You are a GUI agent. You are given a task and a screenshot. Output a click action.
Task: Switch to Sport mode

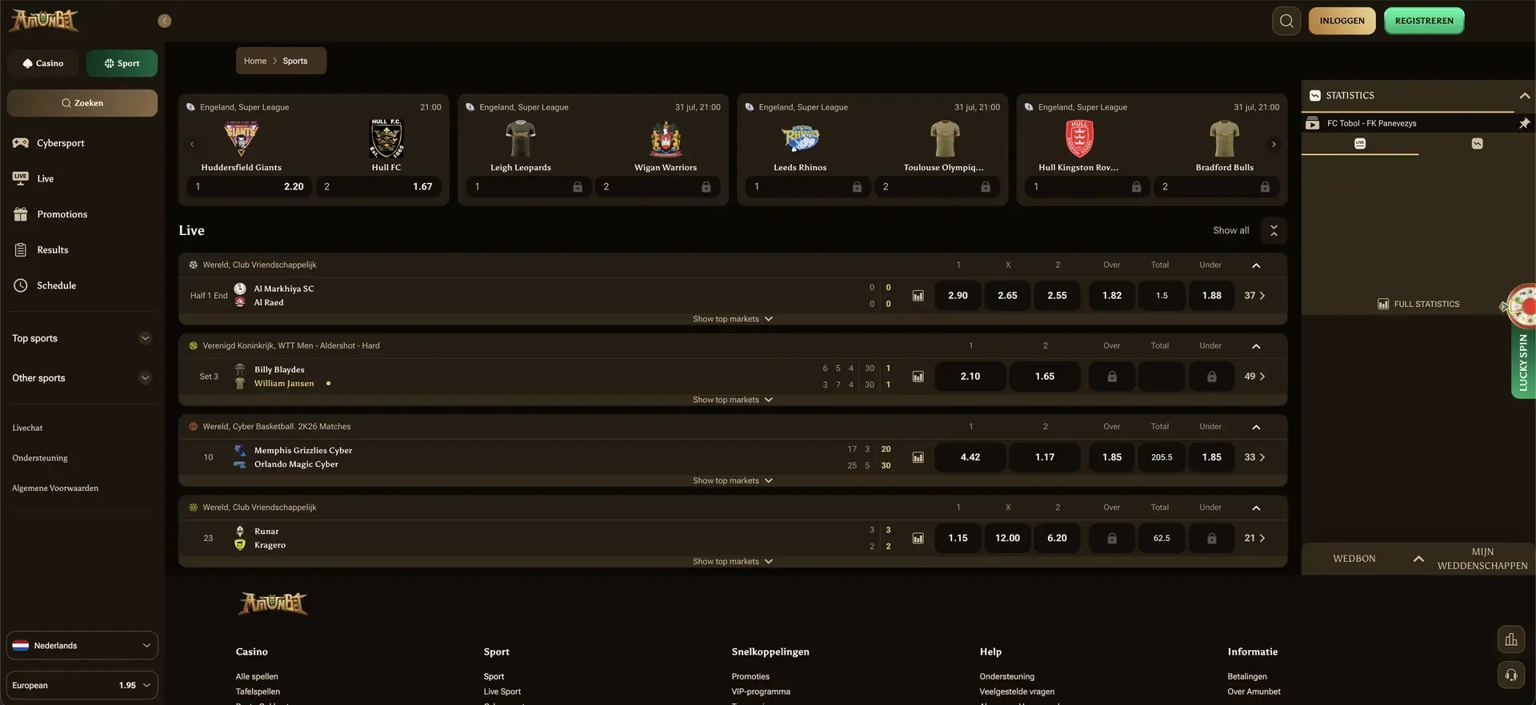(x=122, y=63)
